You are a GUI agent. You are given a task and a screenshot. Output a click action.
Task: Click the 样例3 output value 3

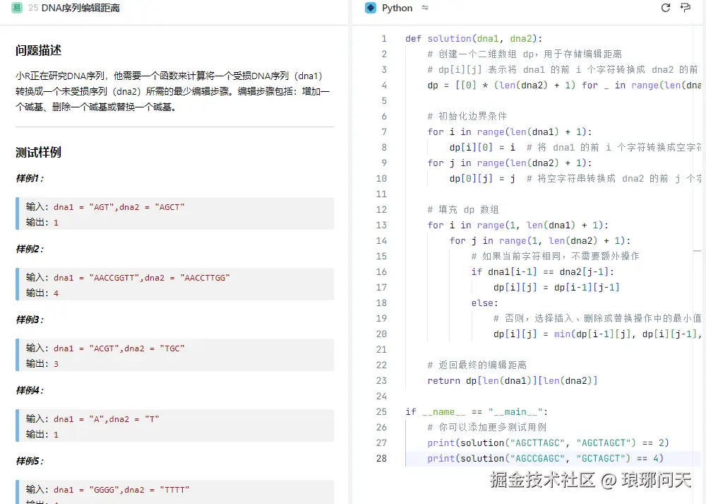pyautogui.click(x=56, y=363)
